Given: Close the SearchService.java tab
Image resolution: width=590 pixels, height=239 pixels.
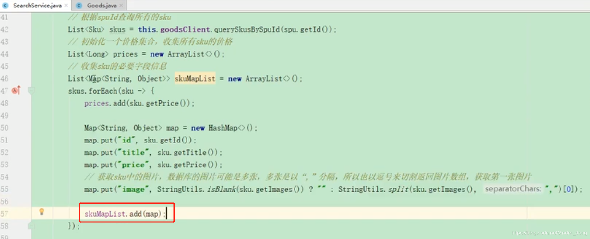Looking at the screenshot, I should pos(66,6).
